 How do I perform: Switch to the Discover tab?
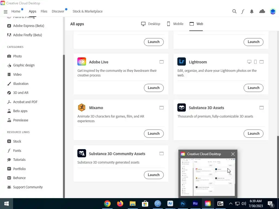pyautogui.click(x=58, y=11)
